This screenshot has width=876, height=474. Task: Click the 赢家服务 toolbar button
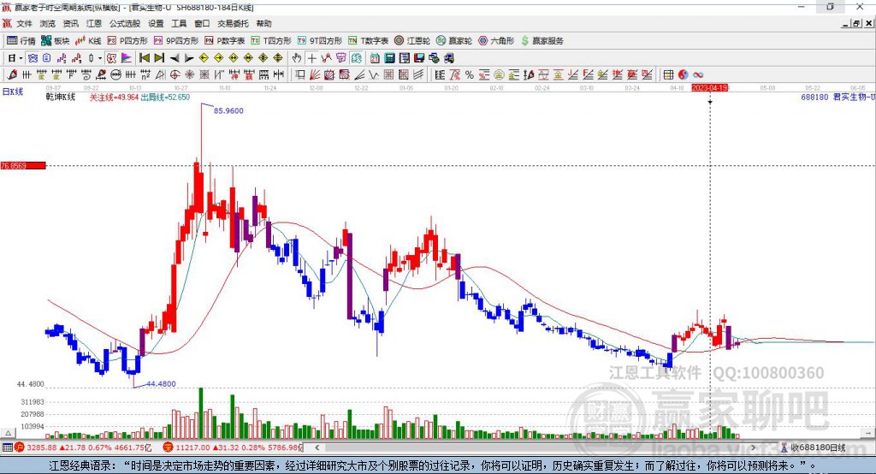click(x=542, y=41)
